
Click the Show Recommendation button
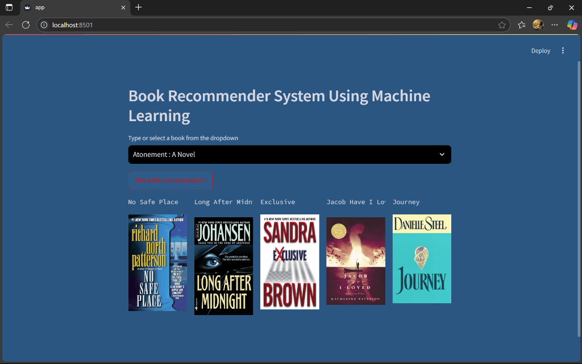click(x=171, y=180)
